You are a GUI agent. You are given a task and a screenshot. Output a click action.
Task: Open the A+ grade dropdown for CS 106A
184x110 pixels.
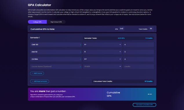[103, 59]
